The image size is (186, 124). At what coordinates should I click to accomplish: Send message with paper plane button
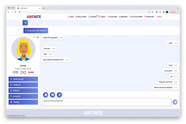pos(175,102)
